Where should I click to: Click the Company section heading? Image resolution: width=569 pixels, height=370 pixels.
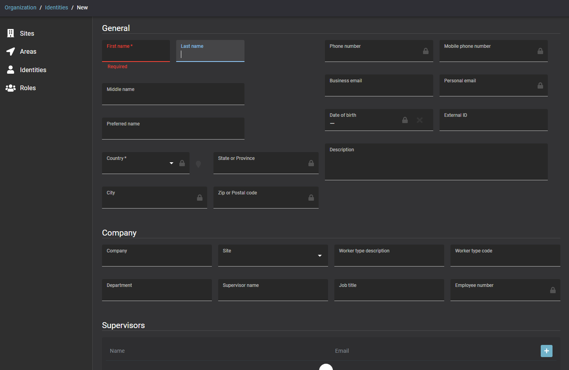tap(119, 233)
